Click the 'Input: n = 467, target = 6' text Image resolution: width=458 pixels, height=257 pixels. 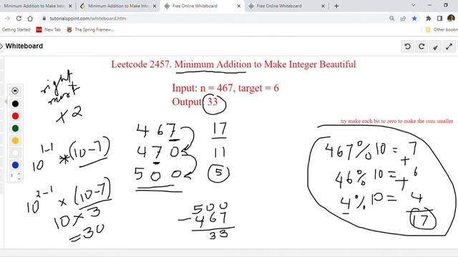tap(225, 88)
